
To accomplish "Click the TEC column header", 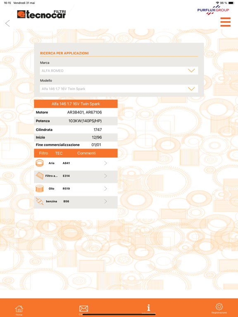I will click(x=59, y=153).
